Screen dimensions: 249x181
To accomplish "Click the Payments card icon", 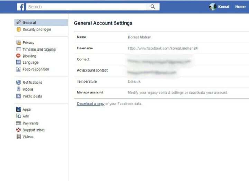I will click(18, 123).
